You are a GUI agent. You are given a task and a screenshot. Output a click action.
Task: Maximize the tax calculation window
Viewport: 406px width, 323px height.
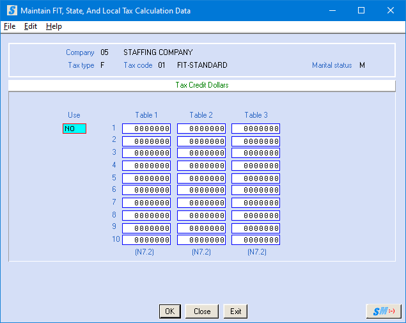(x=361, y=11)
